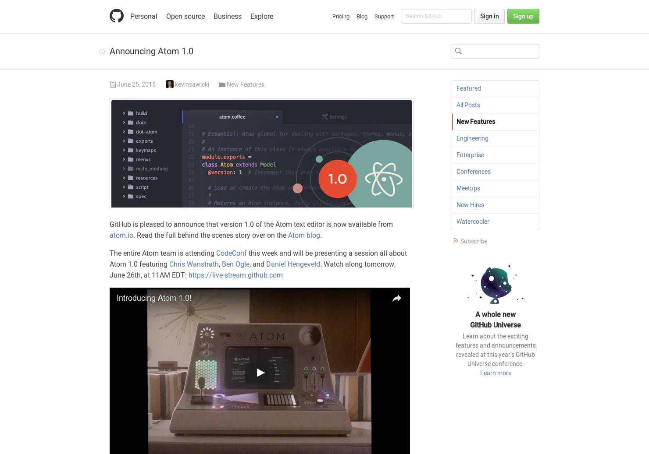Screen dimensions: 649x454
Task: Open Chris Wanstrath's profile link
Action: coord(194,264)
